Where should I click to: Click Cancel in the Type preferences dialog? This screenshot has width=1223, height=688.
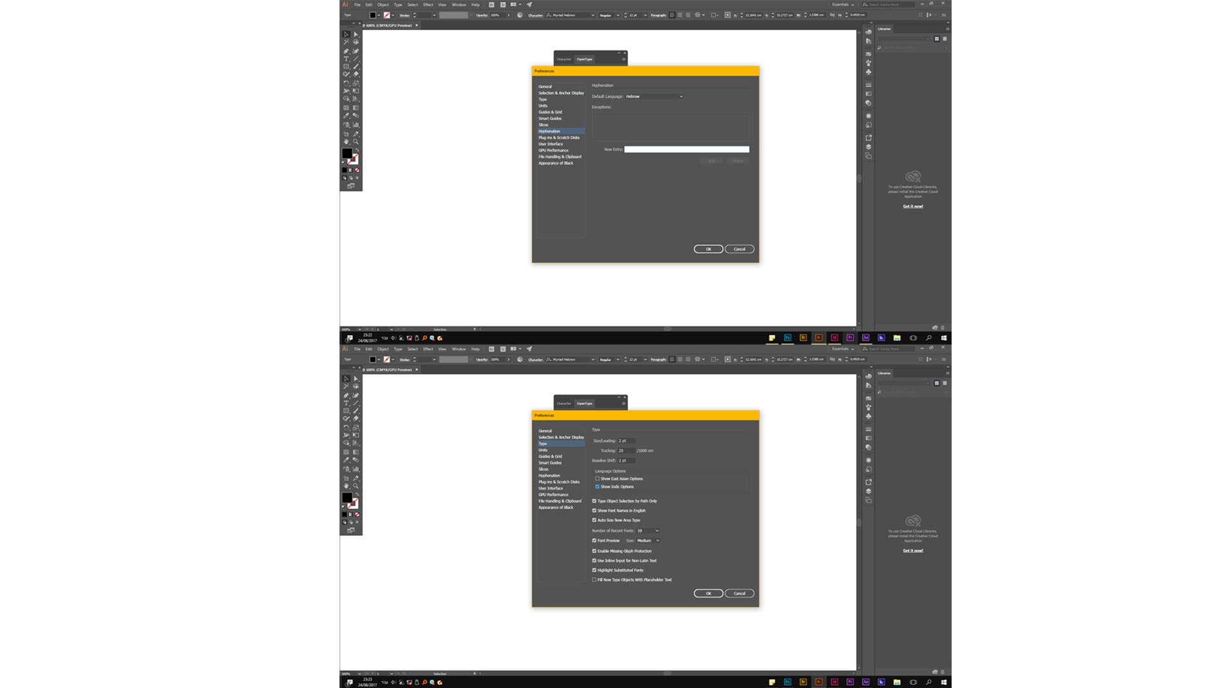click(739, 594)
